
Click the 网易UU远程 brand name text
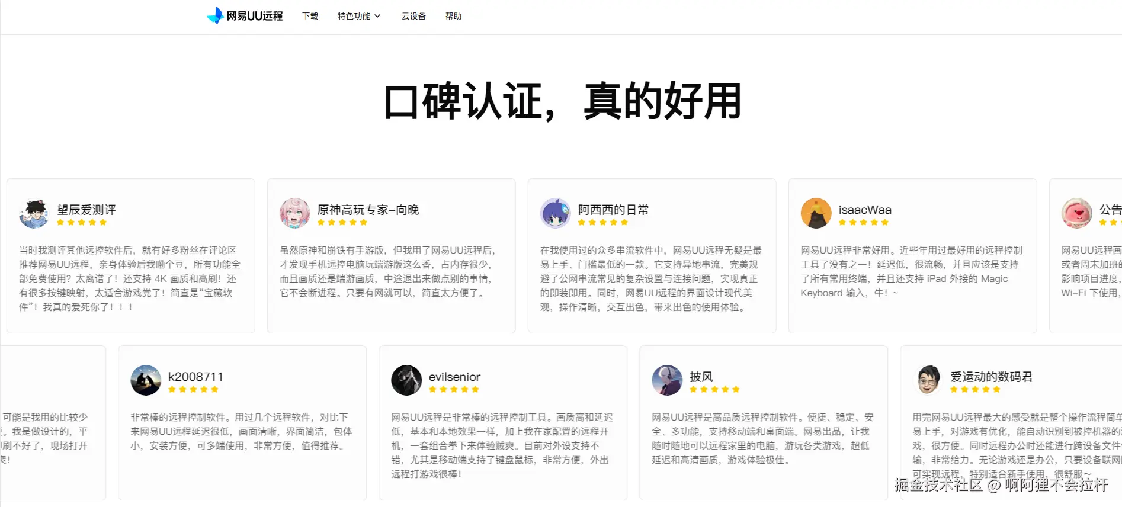[255, 16]
